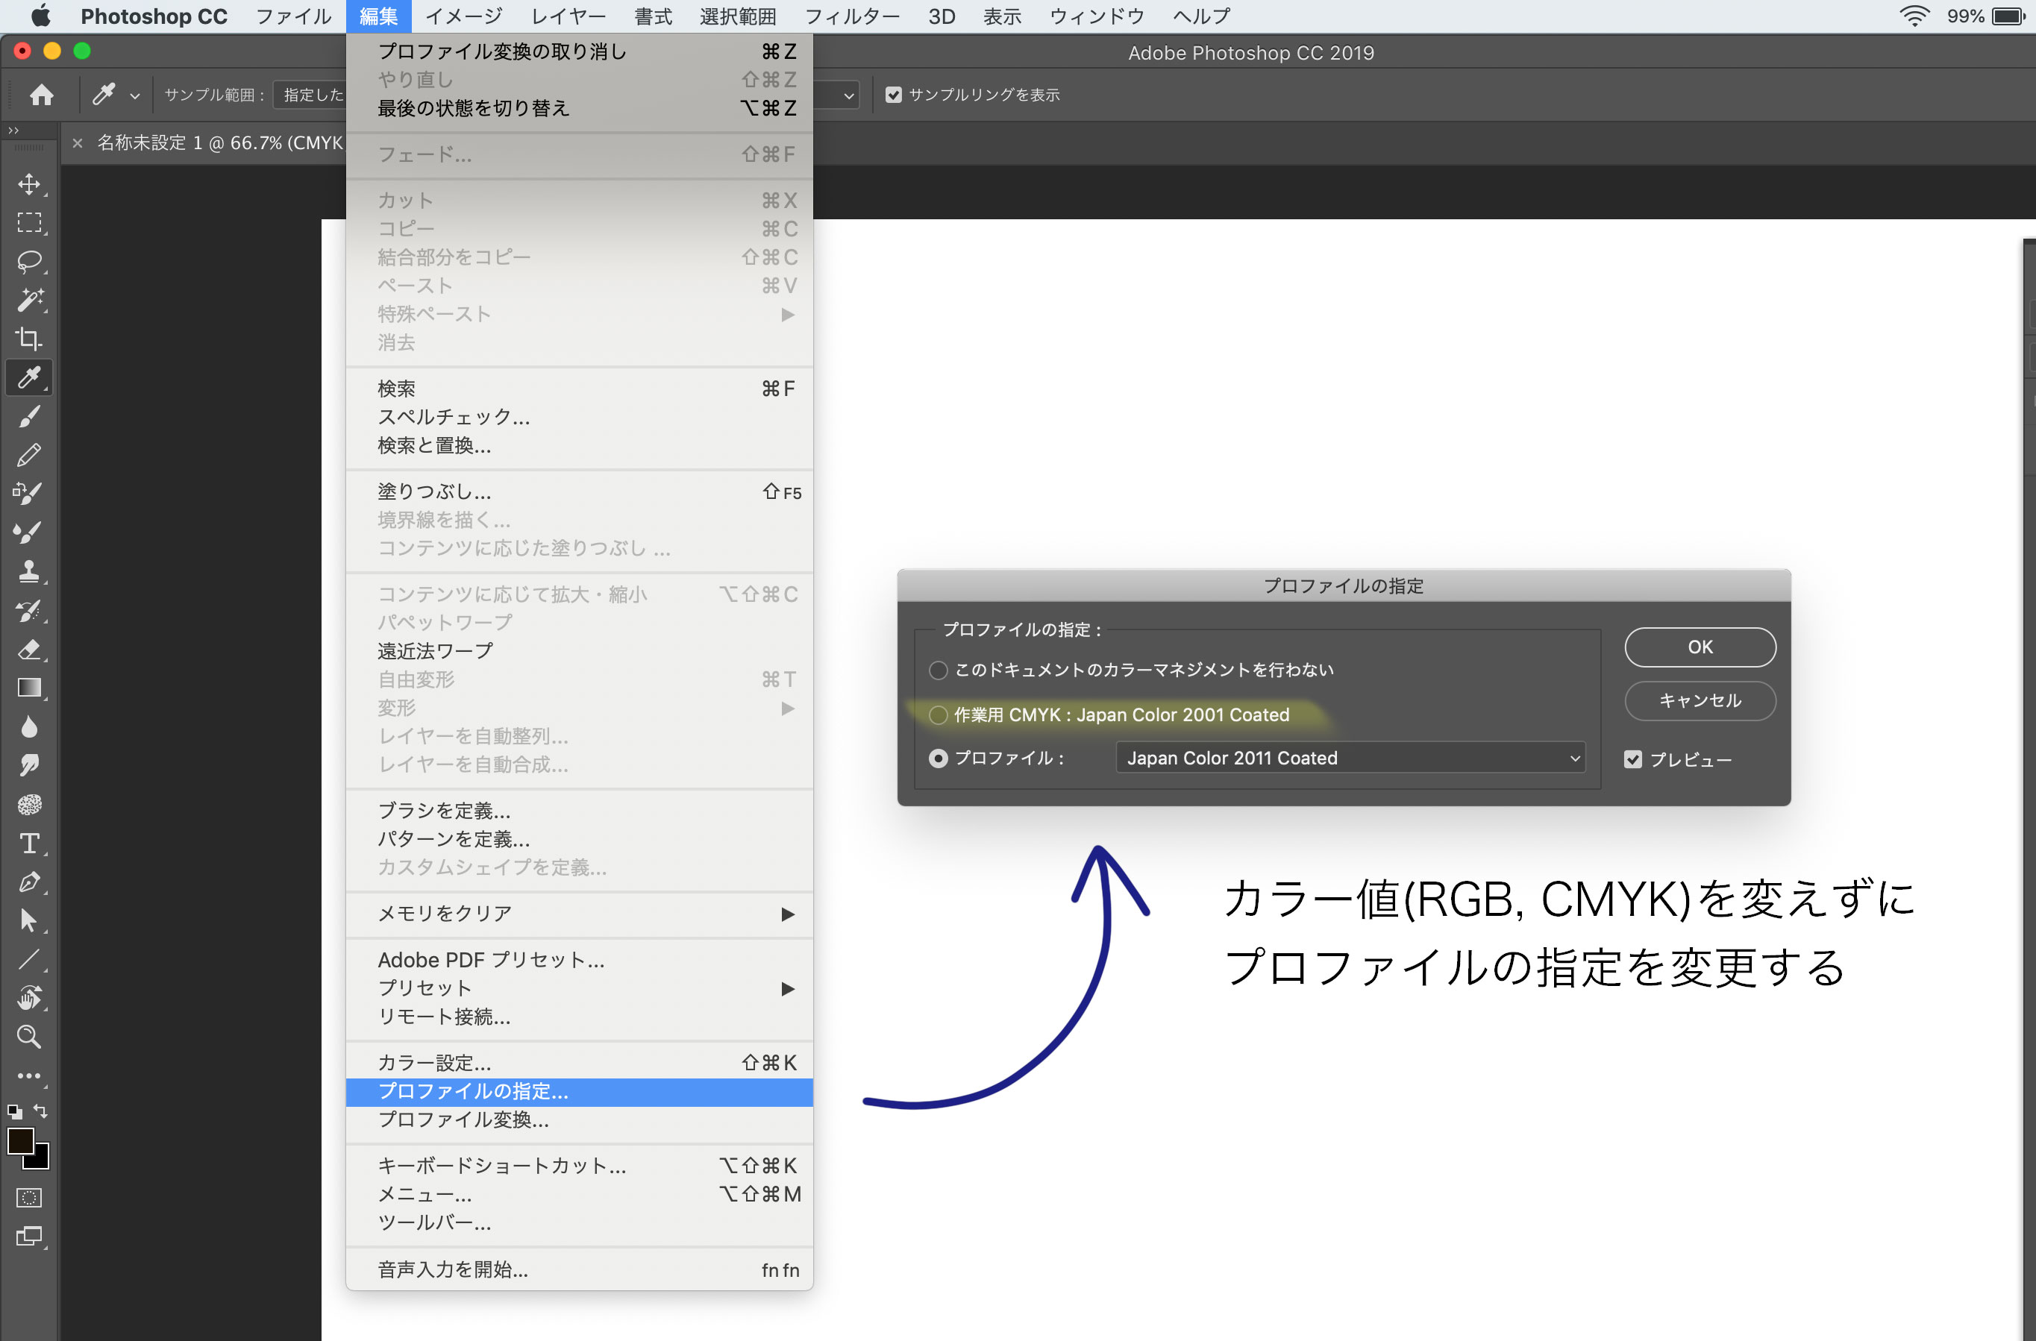Choose 塗りつぶし... menu item
2036x1341 pixels.
pos(579,492)
